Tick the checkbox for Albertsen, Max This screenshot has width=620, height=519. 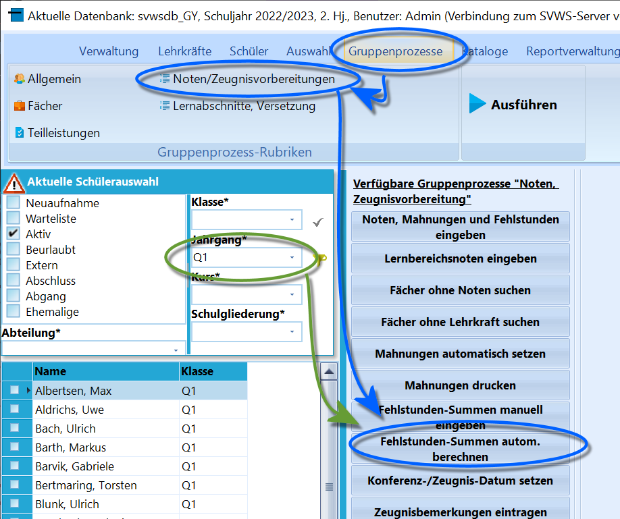click(15, 390)
